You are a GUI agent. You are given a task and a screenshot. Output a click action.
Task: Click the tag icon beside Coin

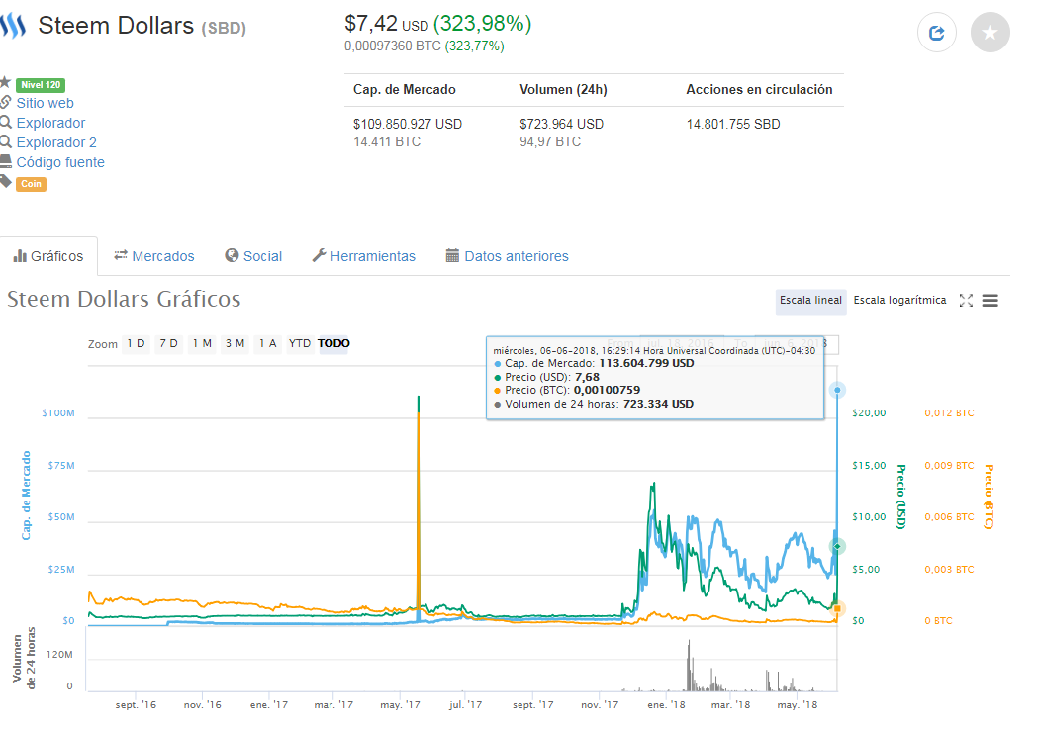point(5,181)
